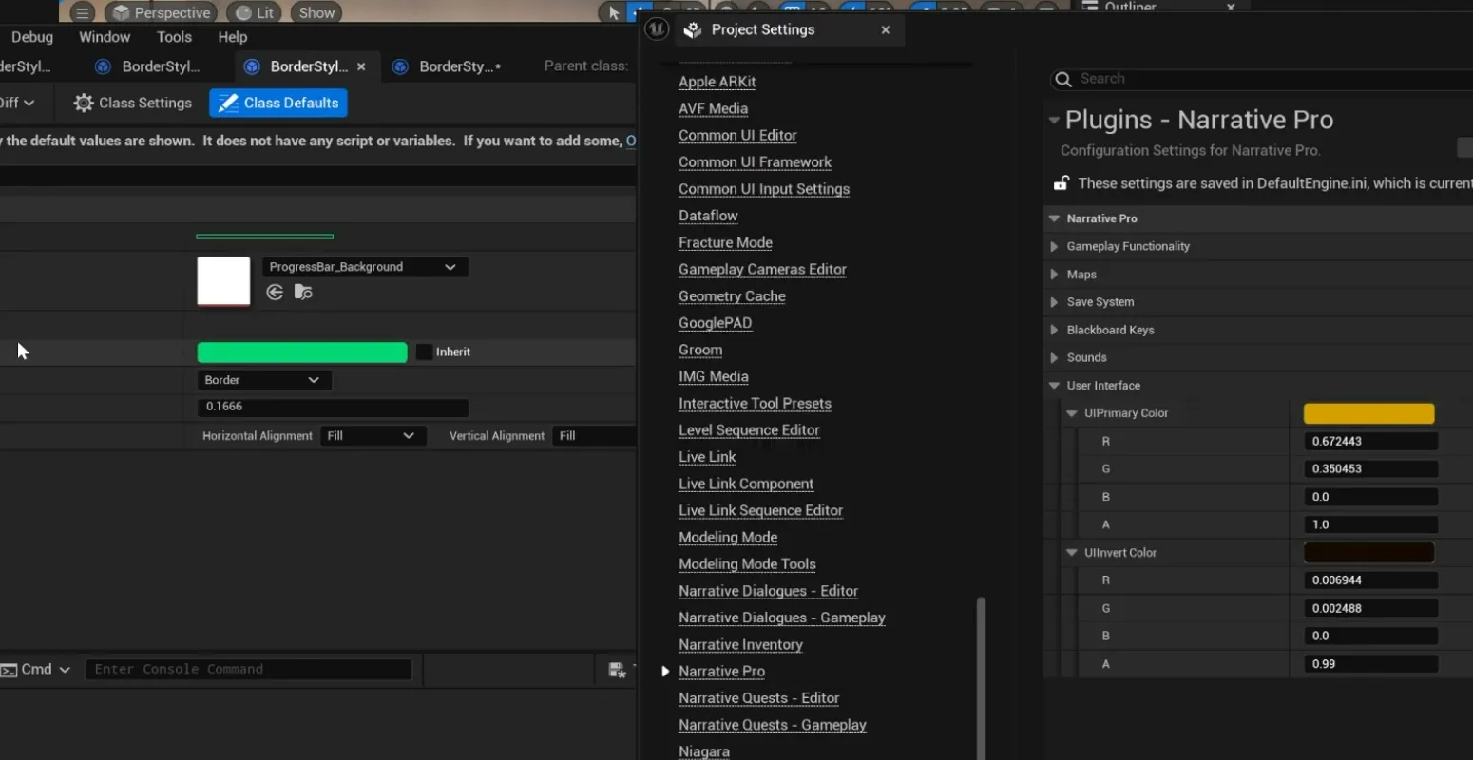This screenshot has width=1473, height=760.
Task: Click the green tint color swatch
Action: (x=301, y=352)
